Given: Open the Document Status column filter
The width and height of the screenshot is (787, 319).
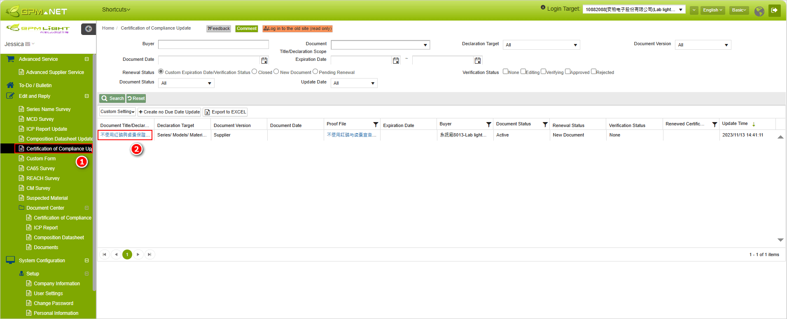Looking at the screenshot, I should 545,124.
